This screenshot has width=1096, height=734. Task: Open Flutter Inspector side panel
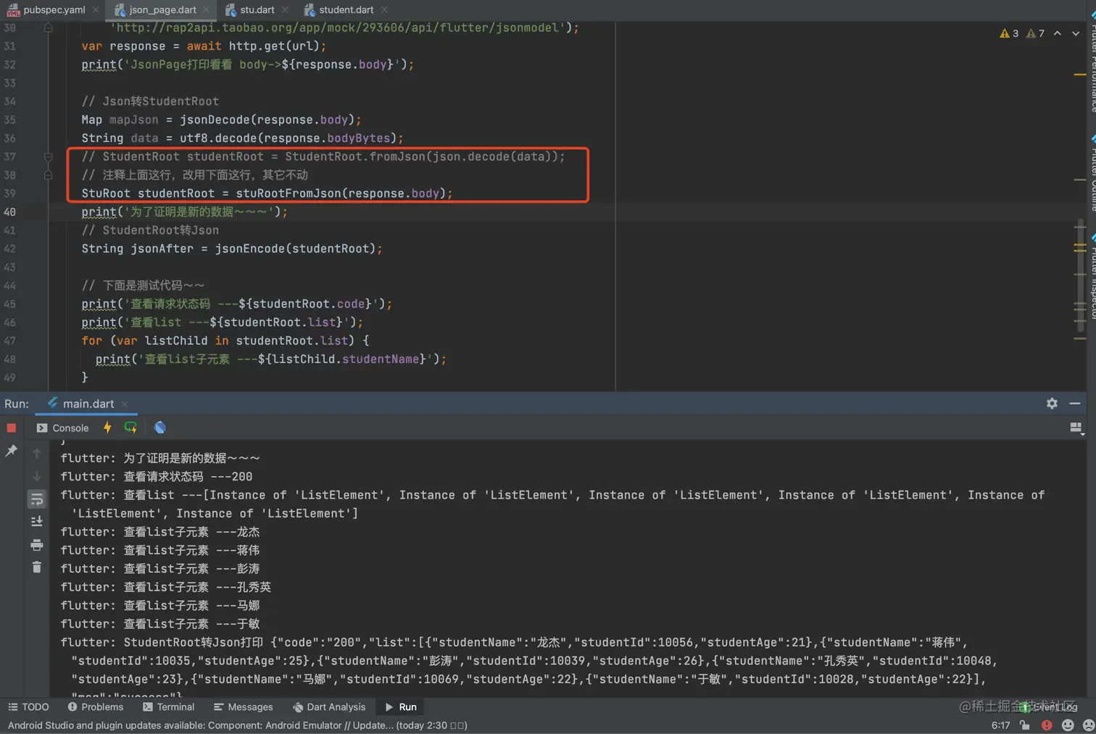tap(1092, 277)
